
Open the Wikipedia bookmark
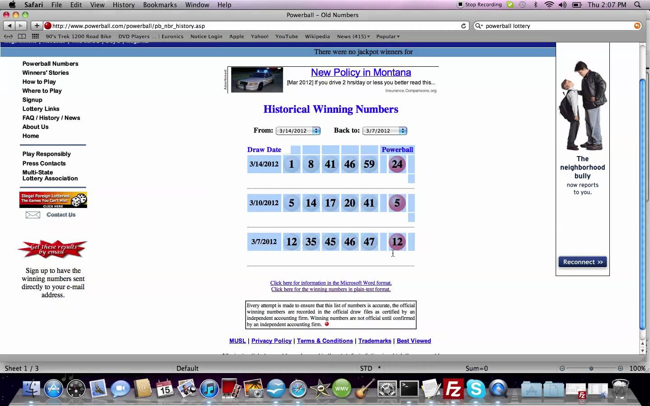[x=317, y=37]
